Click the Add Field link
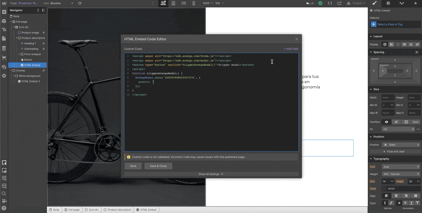The width and height of the screenshot is (422, 213). click(291, 49)
